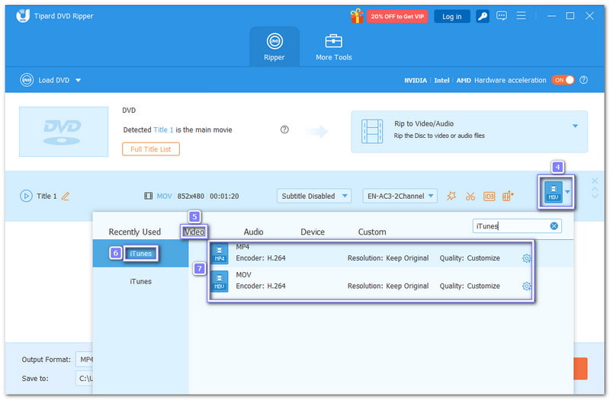Clear the iTunes search field
The image size is (610, 400).
(554, 226)
